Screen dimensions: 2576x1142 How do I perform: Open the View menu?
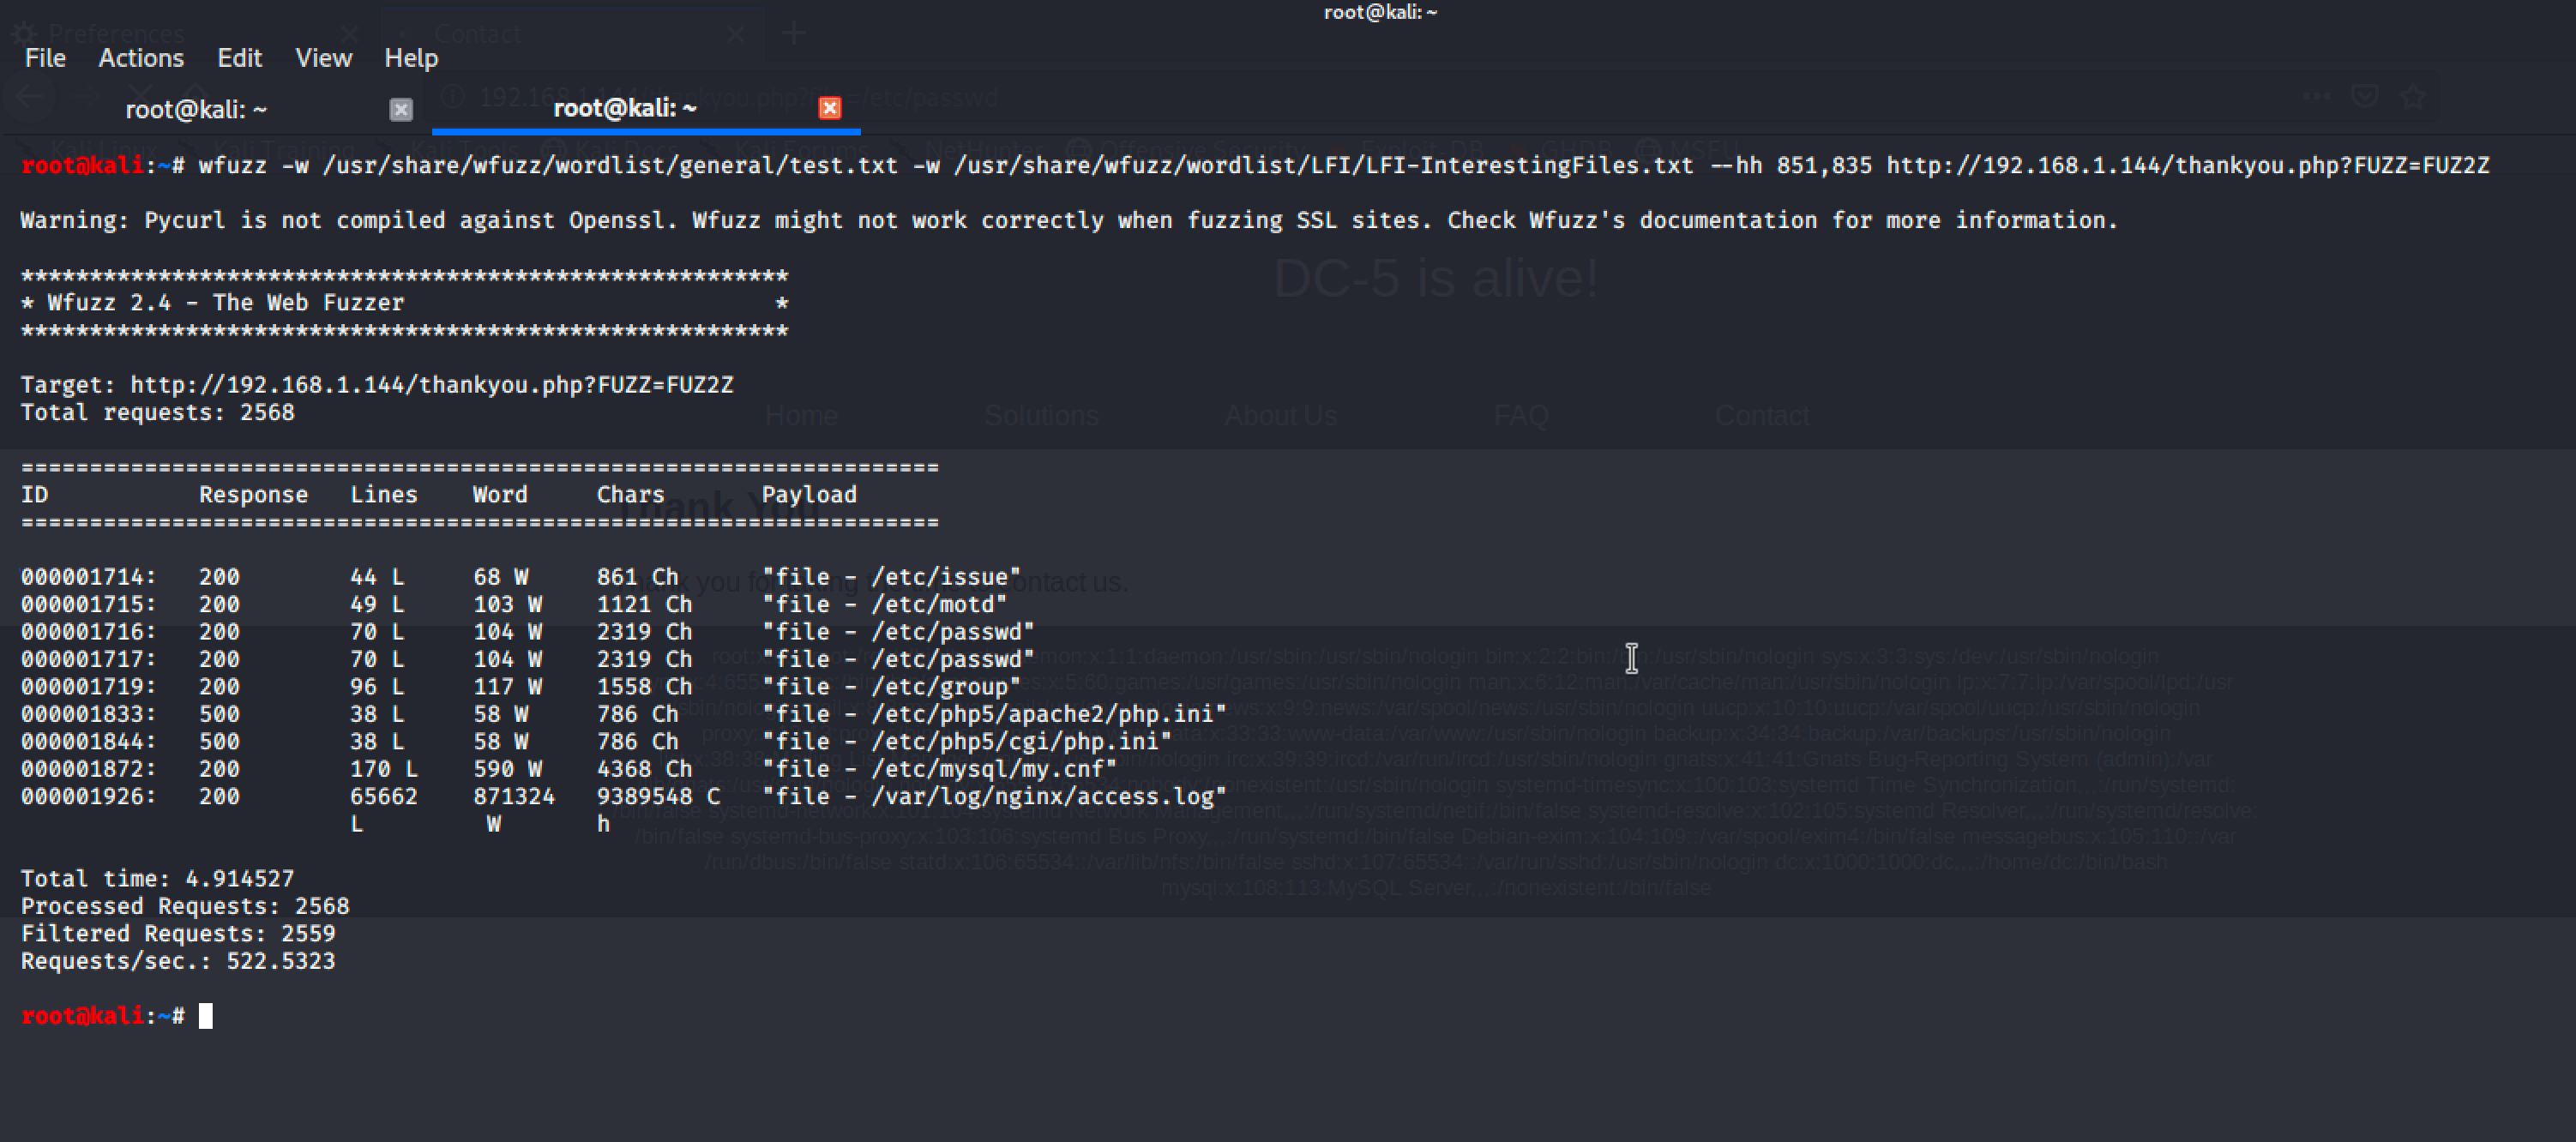coord(323,58)
